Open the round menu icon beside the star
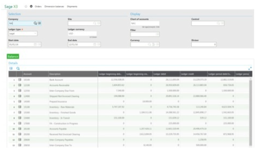The width and height of the screenshot is (256, 150). pos(31,6)
